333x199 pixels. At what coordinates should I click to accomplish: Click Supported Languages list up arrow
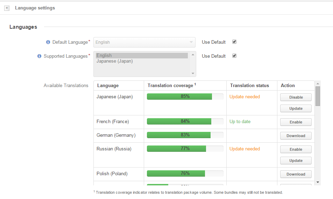point(193,55)
